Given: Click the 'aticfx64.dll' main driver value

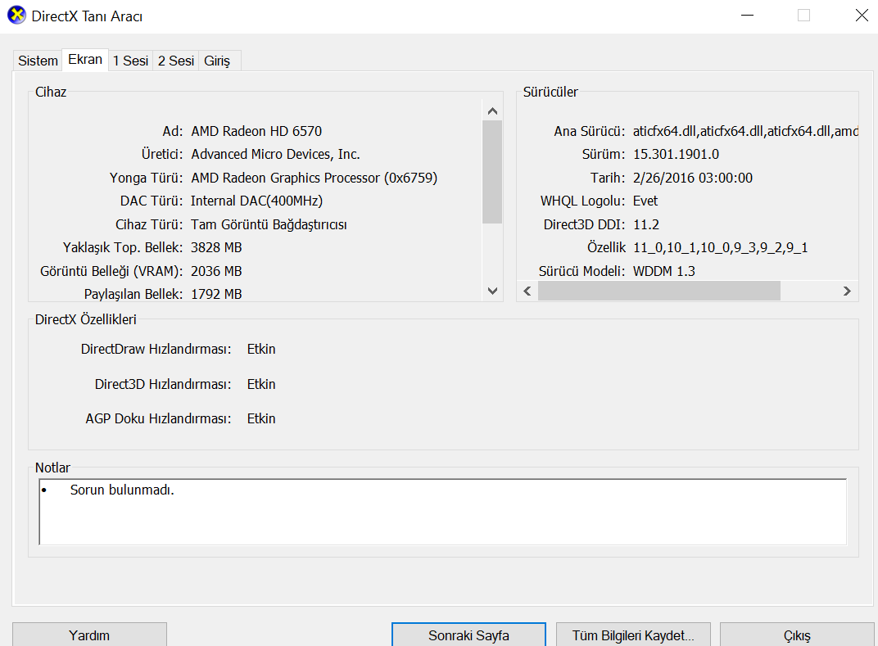Looking at the screenshot, I should tap(745, 131).
